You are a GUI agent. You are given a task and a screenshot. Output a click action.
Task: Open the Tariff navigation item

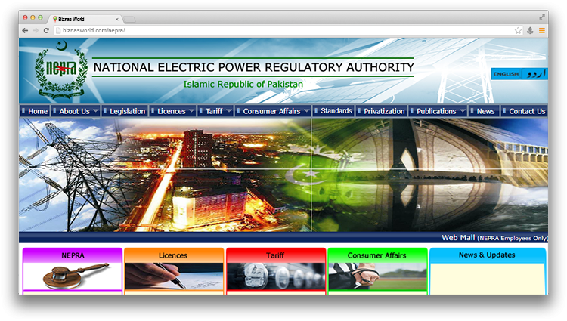point(215,111)
